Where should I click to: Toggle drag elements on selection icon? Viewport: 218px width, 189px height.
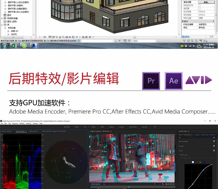click(201, 41)
